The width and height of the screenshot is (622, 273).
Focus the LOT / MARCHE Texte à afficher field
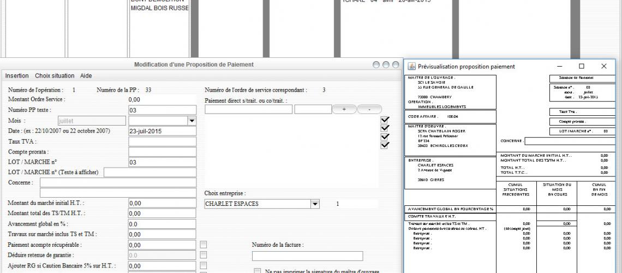150,173
